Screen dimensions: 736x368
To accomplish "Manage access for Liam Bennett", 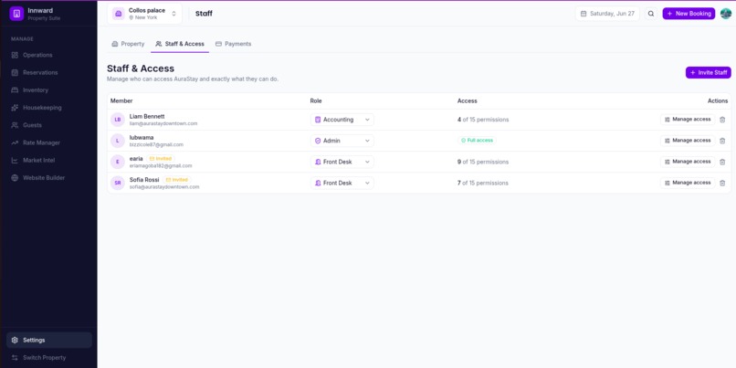I will (688, 120).
